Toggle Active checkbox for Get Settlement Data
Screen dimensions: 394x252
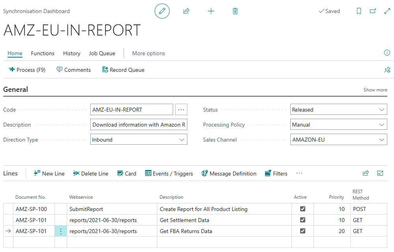click(x=303, y=220)
